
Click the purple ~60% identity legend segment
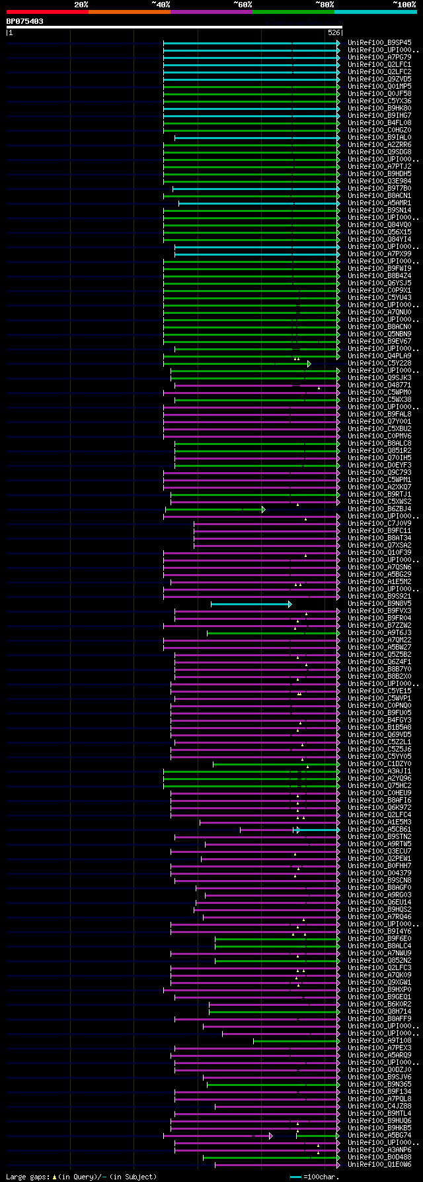coord(211,12)
